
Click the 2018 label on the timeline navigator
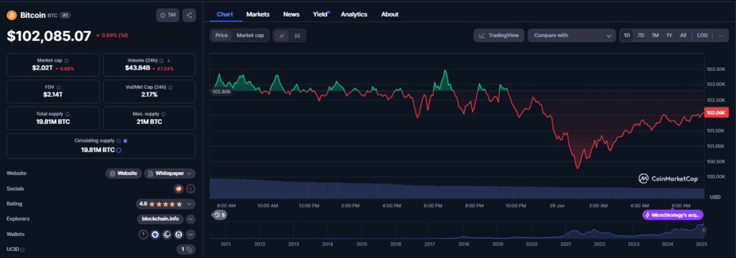[464, 244]
